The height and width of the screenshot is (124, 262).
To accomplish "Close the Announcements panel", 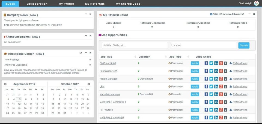I will click(x=90, y=36).
